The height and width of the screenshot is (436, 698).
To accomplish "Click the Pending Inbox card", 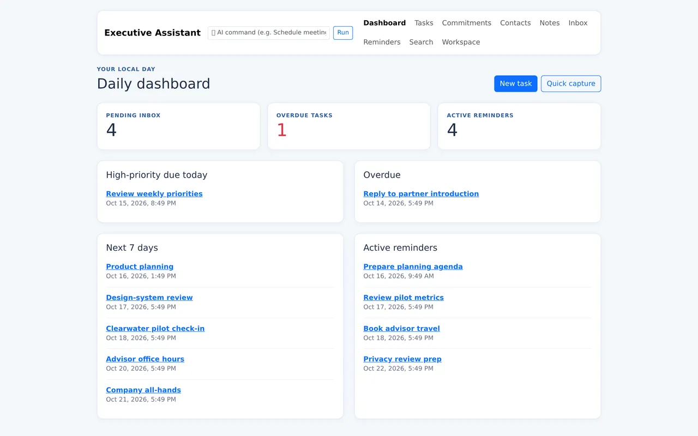I will tap(178, 126).
